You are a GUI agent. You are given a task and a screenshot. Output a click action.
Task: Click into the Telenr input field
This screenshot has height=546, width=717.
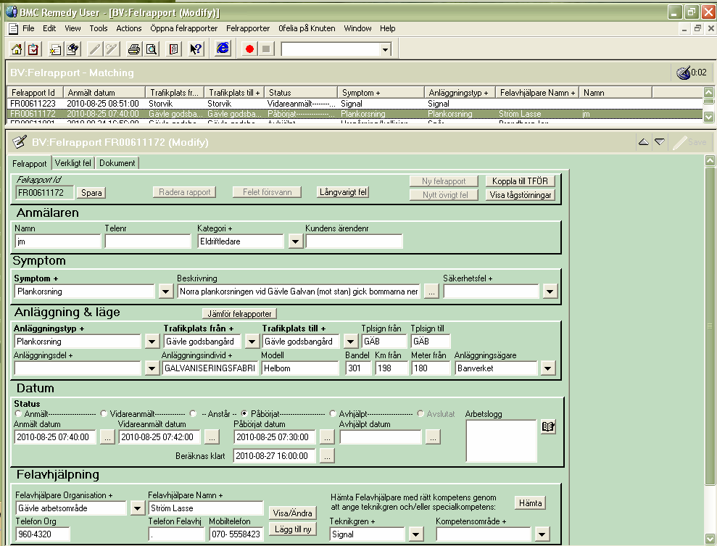point(148,241)
